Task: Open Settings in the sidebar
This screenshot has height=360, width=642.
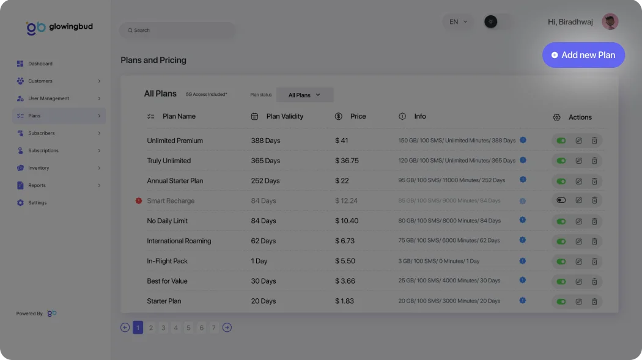Action: pyautogui.click(x=37, y=203)
